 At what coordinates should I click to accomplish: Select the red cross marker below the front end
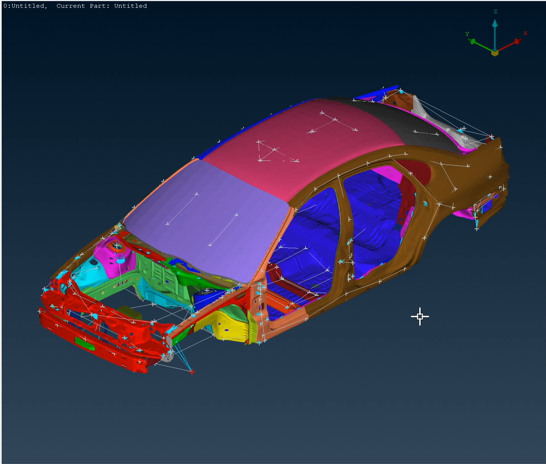pyautogui.click(x=192, y=372)
